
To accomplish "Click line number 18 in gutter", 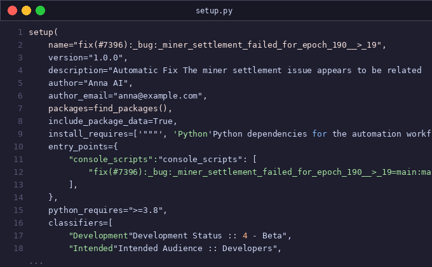I will point(18,248).
